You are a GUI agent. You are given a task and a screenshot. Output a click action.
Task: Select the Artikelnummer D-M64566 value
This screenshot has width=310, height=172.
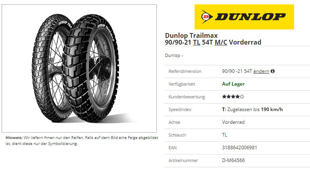(234, 160)
